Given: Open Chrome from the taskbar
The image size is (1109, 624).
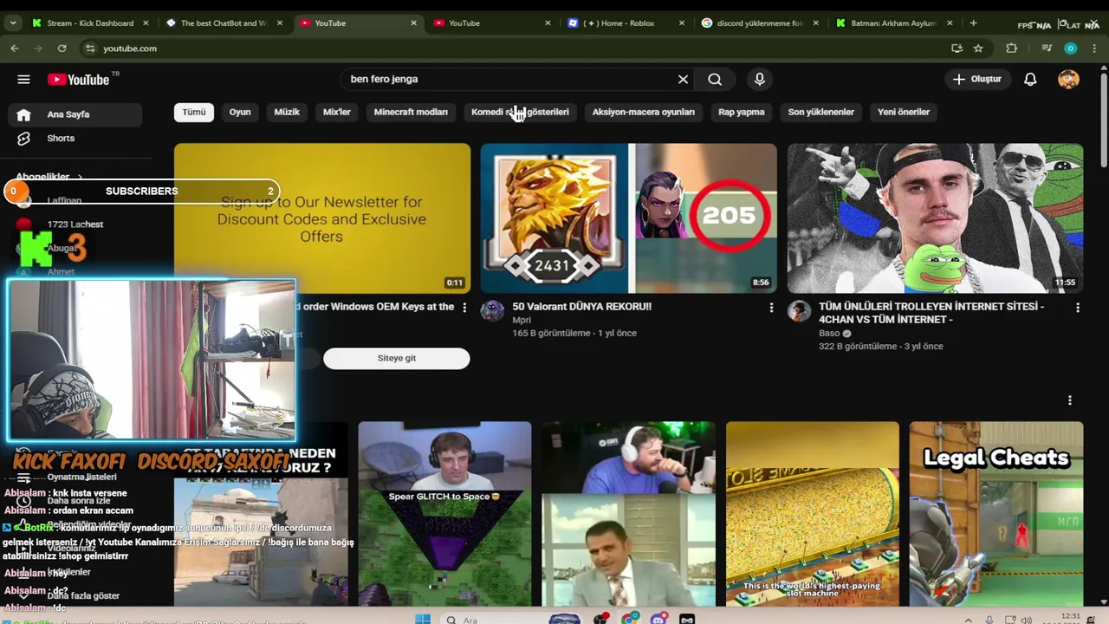Looking at the screenshot, I should pos(630,620).
